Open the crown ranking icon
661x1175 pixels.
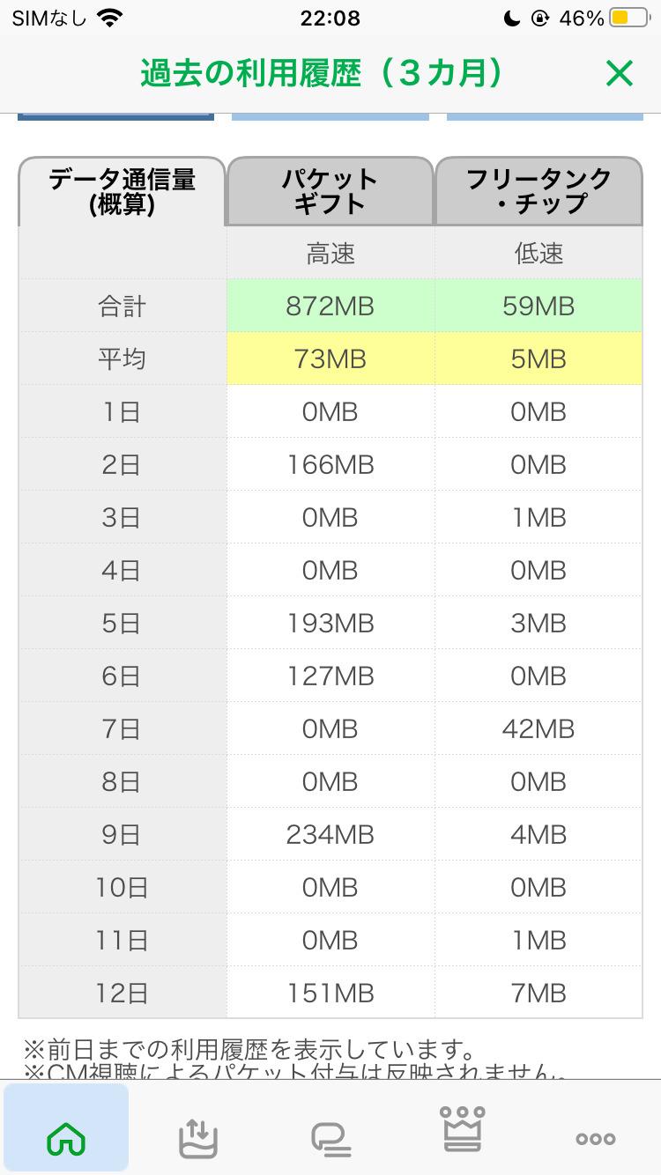463,1129
